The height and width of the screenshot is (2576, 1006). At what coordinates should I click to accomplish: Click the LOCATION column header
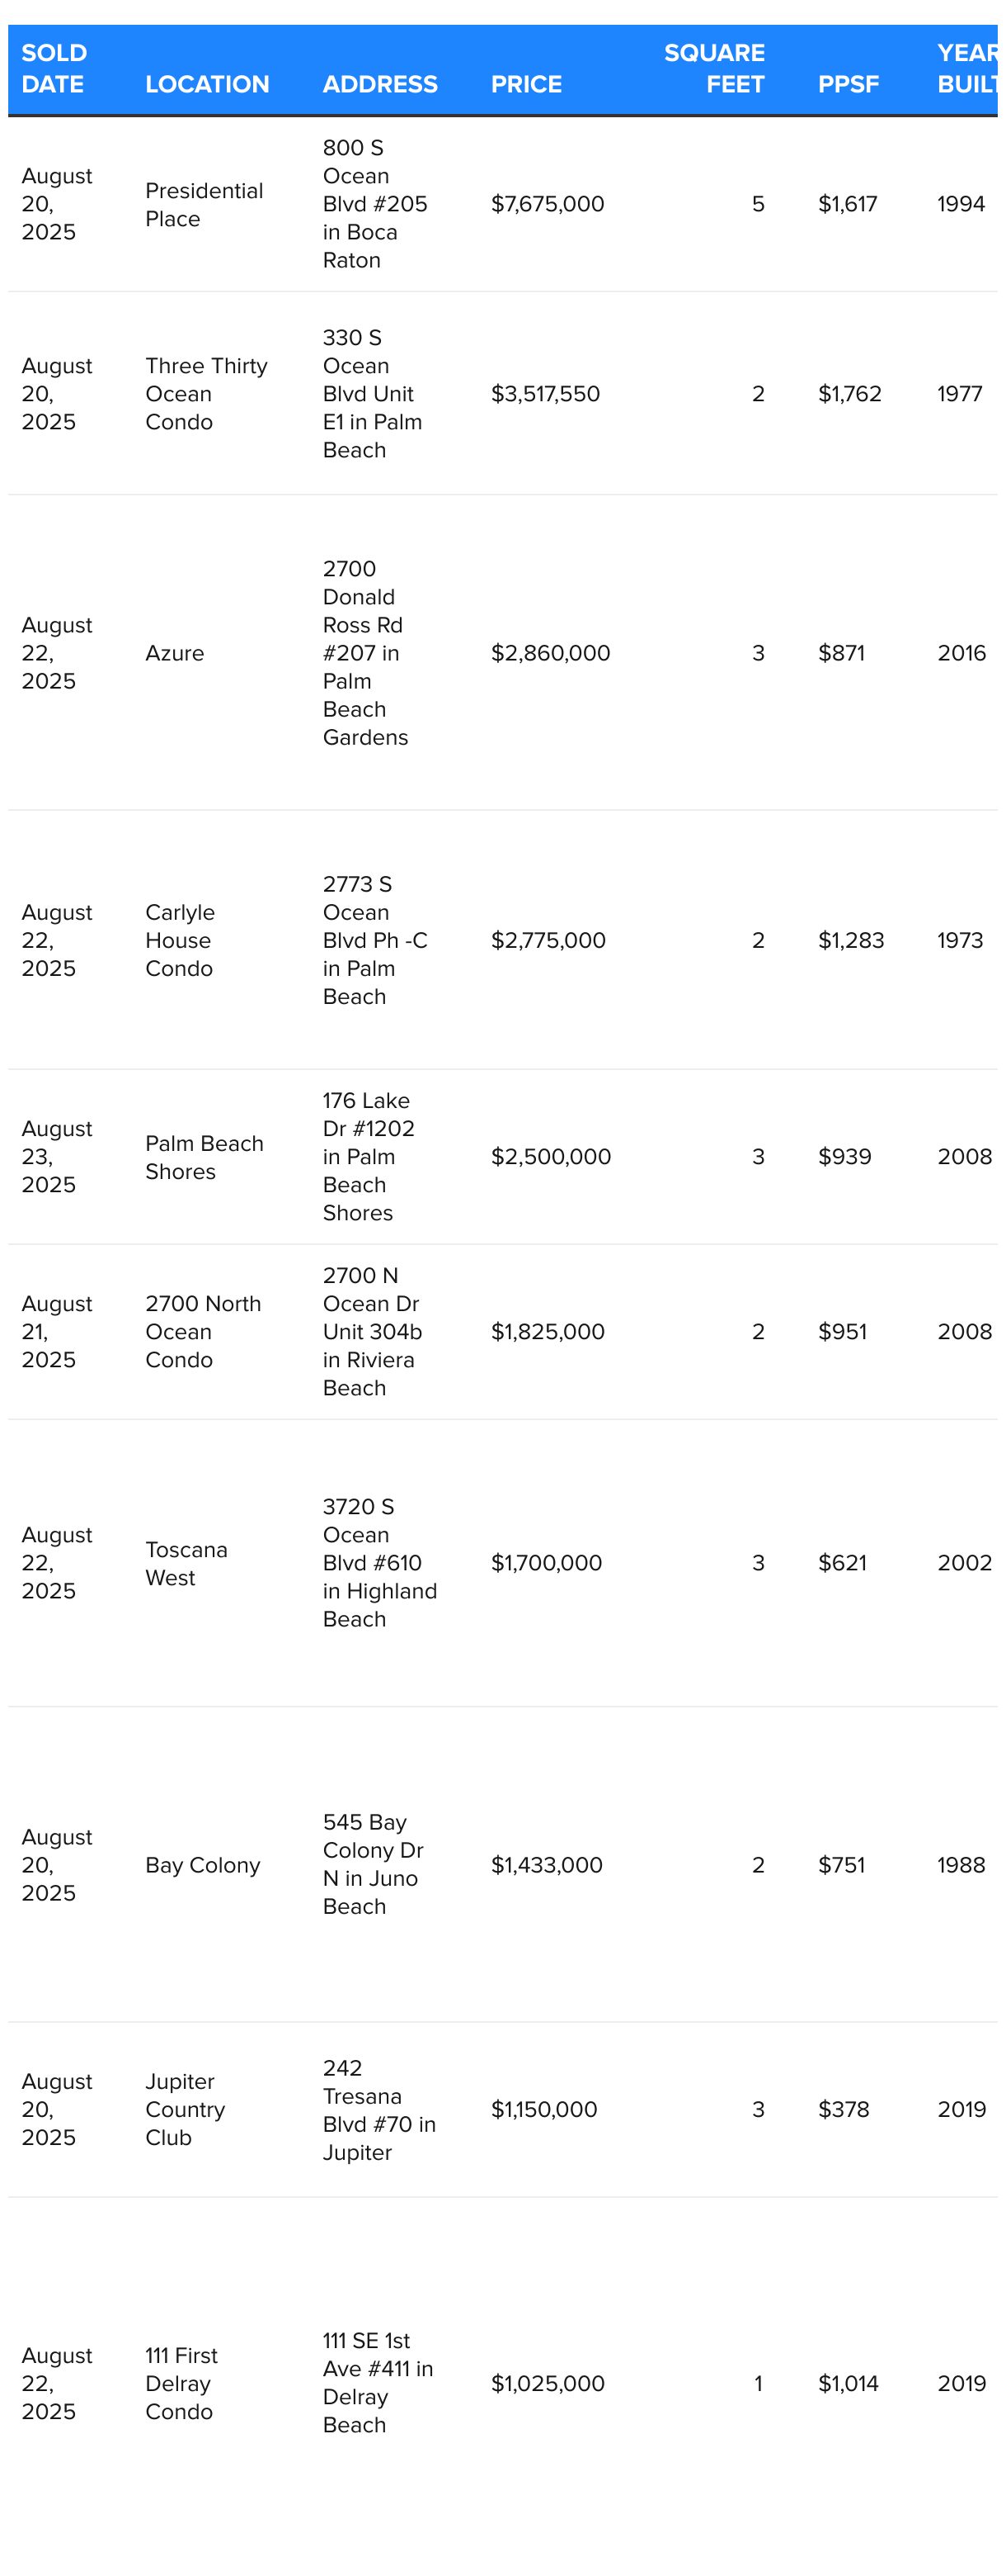207,84
